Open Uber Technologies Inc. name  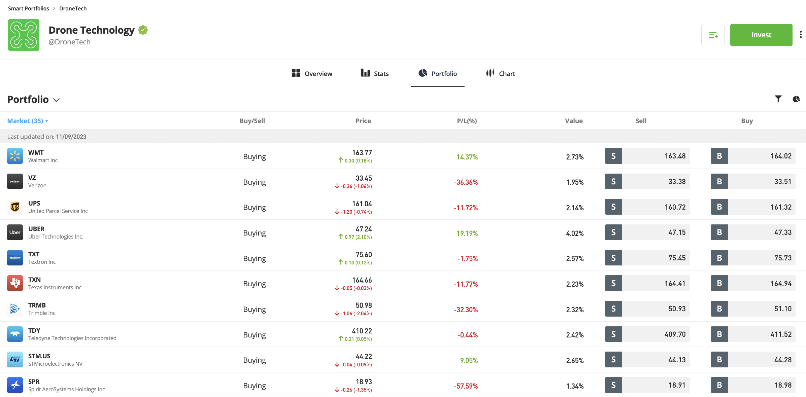click(x=56, y=237)
